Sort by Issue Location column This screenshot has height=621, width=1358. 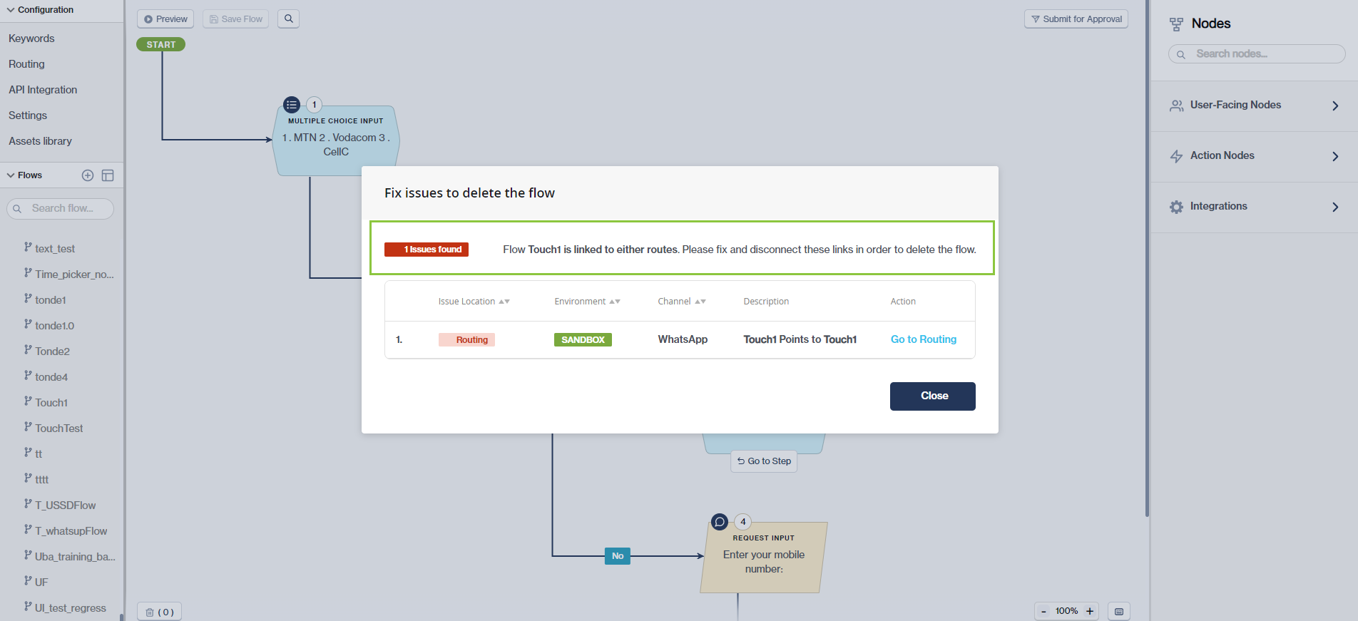[x=504, y=302]
